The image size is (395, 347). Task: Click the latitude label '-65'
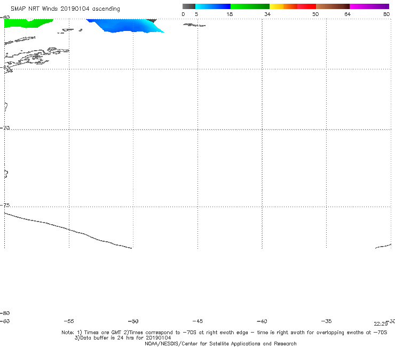tap(5, 67)
